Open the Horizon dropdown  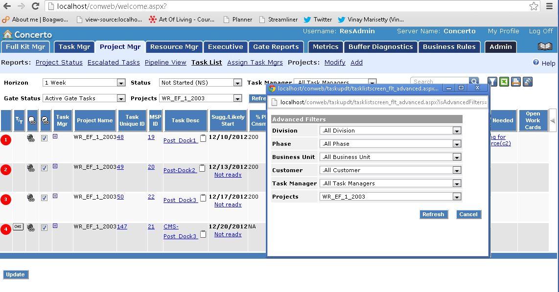(84, 83)
